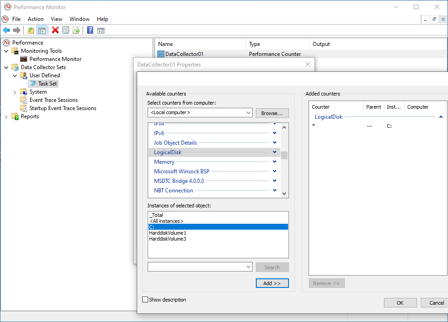
Task: Open the Action menu
Action: (35, 19)
